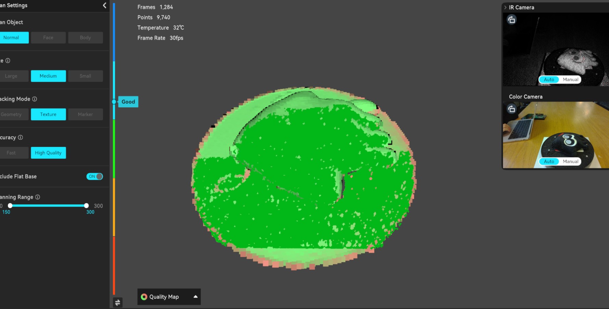This screenshot has width=609, height=309.
Task: Collapse the Scan Settings panel arrow
Action: click(x=104, y=5)
